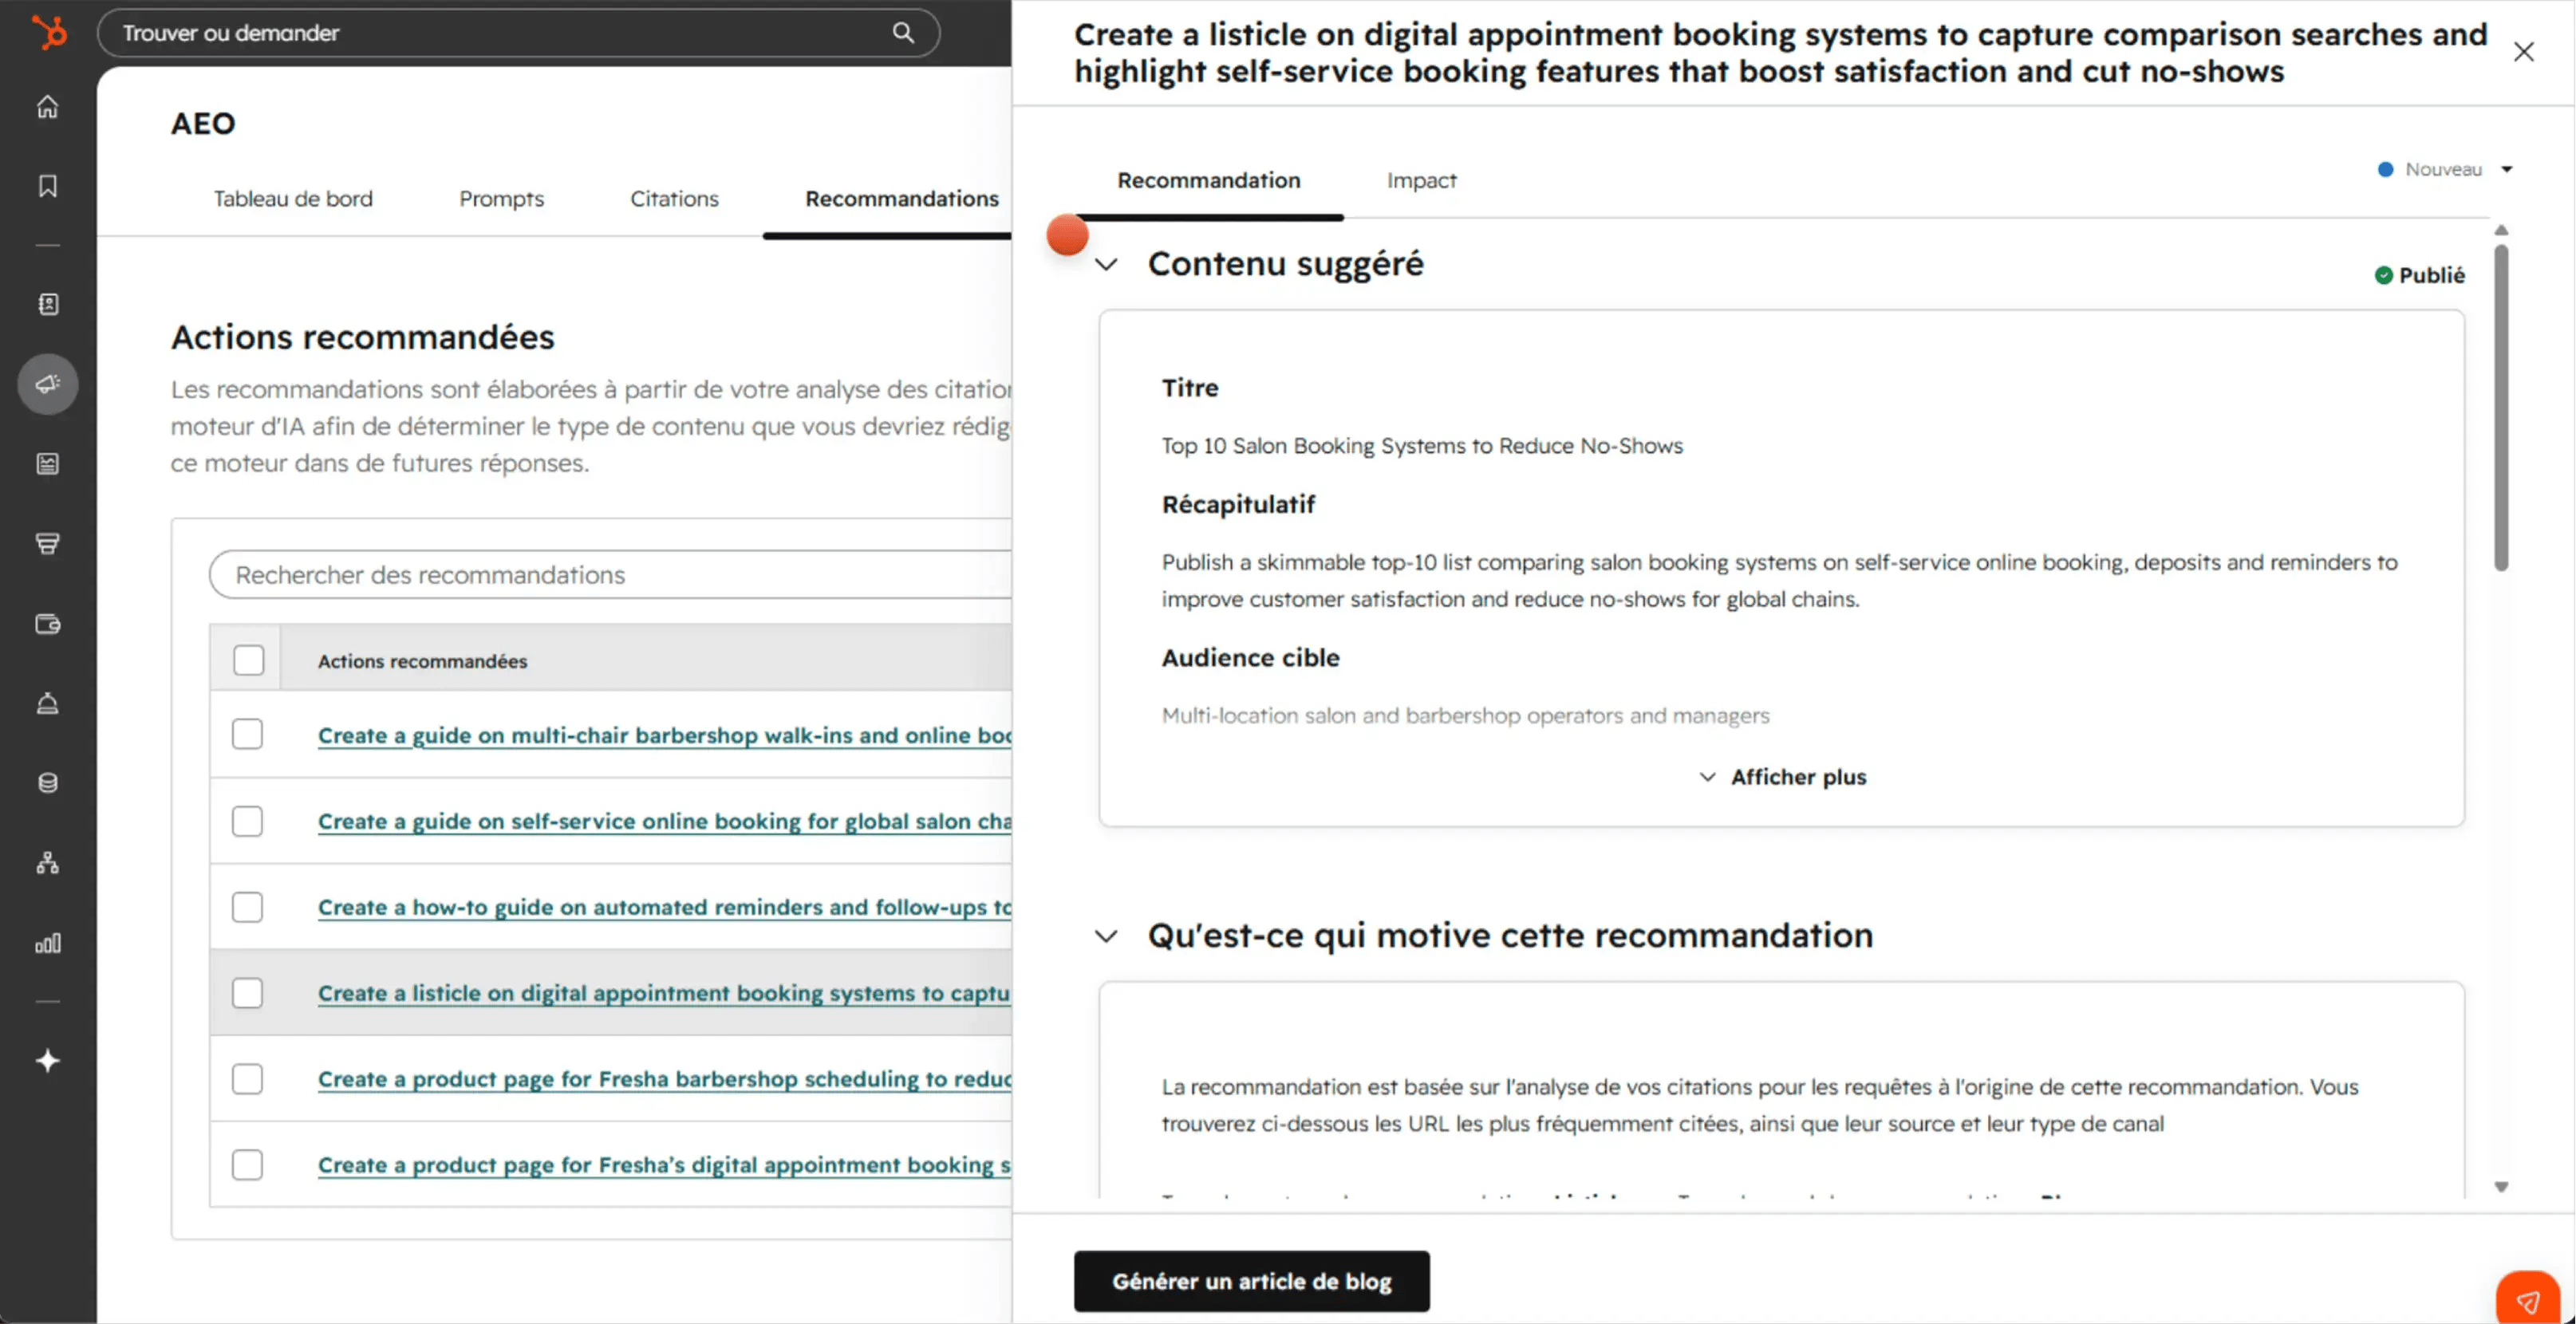2576x1324 pixels.
Task: Open the Data management database icon
Action: 47,783
